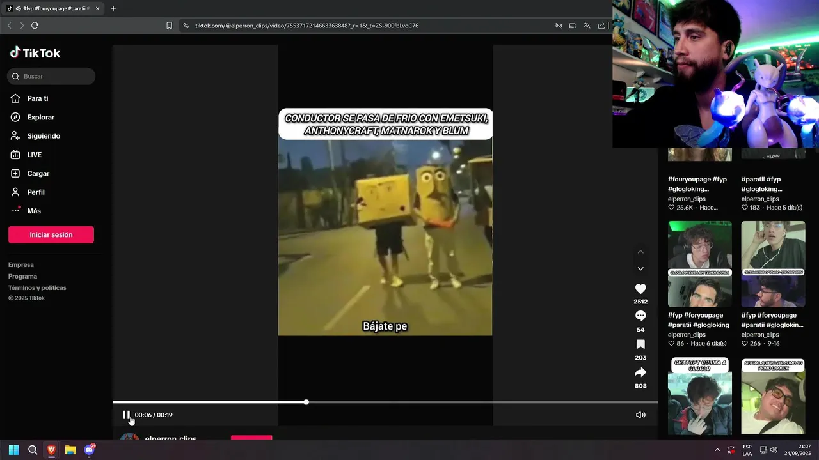Share the video with arrow icon
Image resolution: width=819 pixels, height=460 pixels.
click(x=640, y=372)
